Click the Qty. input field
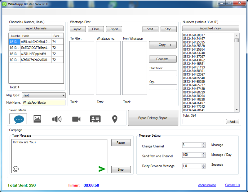Viewport: 248px width, 192px height. point(163,87)
